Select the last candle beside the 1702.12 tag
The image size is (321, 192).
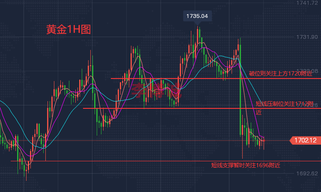pos(264,141)
